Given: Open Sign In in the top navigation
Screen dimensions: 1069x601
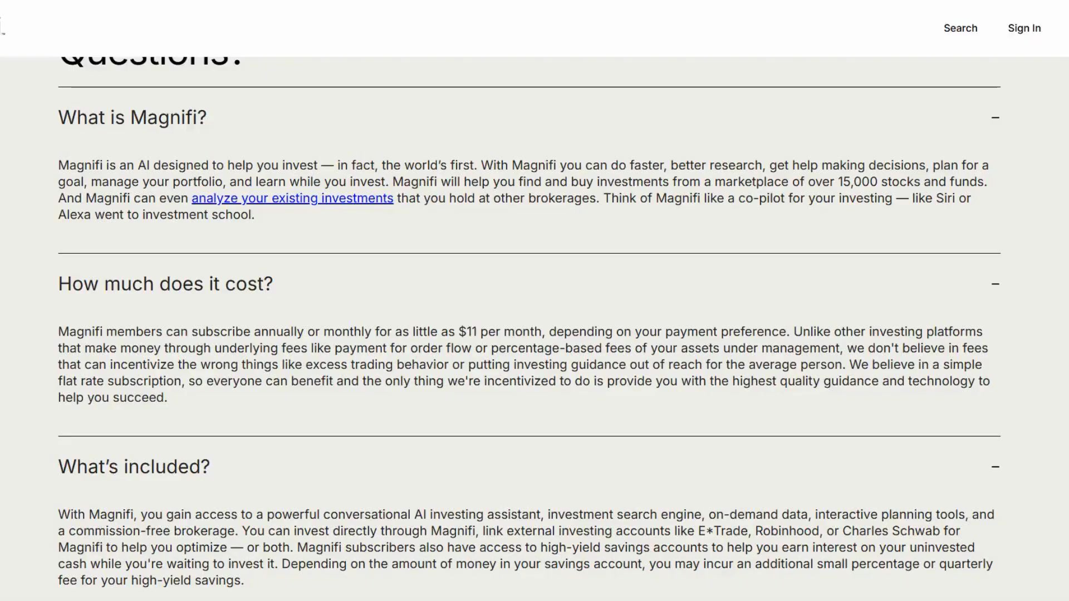Looking at the screenshot, I should tap(1024, 28).
